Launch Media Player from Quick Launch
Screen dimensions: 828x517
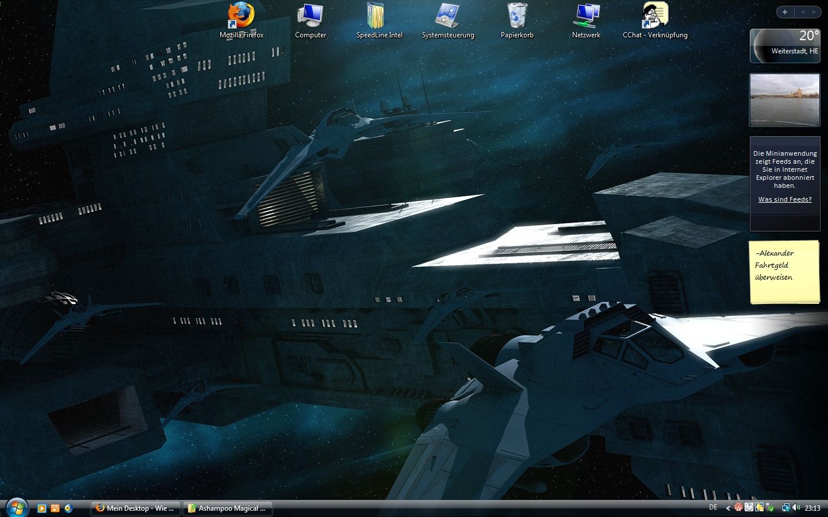coord(42,508)
